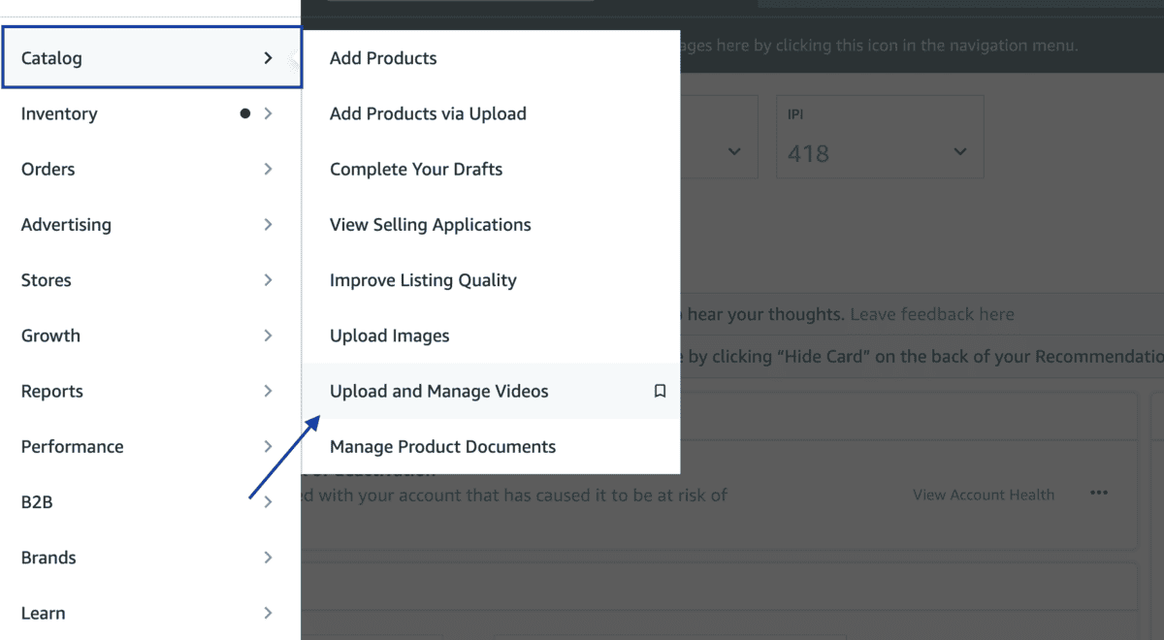Screen dimensions: 1164x640
Task: Open the Brands menu
Action: (150, 558)
